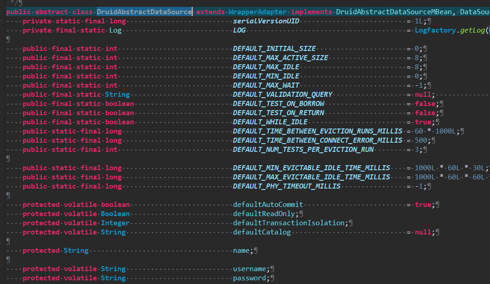Click false value of DEFAULT_TEST_ON_BORROW
This screenshot has height=284, width=490.
(425, 104)
